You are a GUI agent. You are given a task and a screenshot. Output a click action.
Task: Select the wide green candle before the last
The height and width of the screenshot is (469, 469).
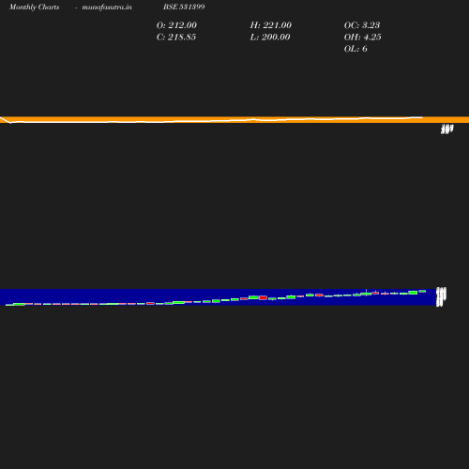point(413,293)
